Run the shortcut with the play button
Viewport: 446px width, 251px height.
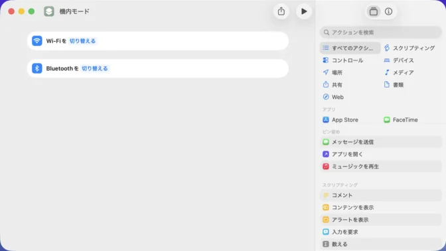point(304,11)
